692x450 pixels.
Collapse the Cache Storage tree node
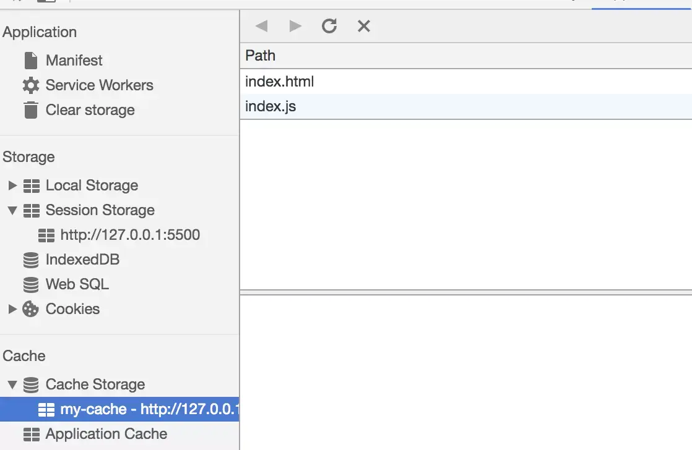[12, 384]
